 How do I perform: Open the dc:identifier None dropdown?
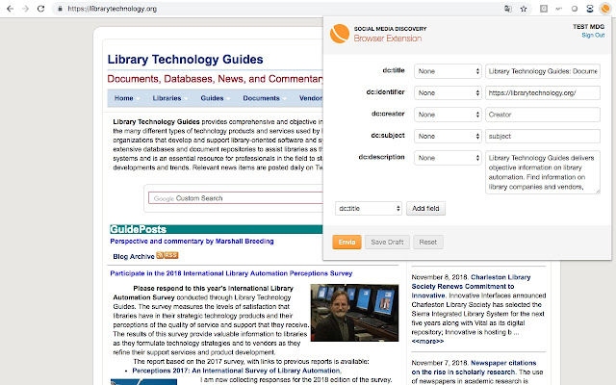(x=448, y=92)
